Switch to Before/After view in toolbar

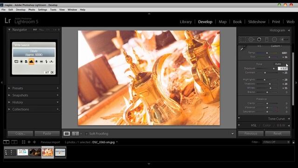click(75, 133)
